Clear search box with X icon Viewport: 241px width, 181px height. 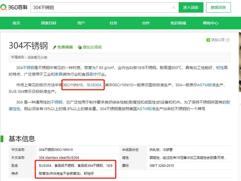click(174, 8)
